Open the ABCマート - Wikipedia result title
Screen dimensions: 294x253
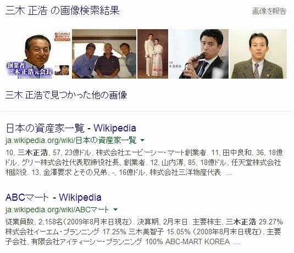tap(53, 197)
